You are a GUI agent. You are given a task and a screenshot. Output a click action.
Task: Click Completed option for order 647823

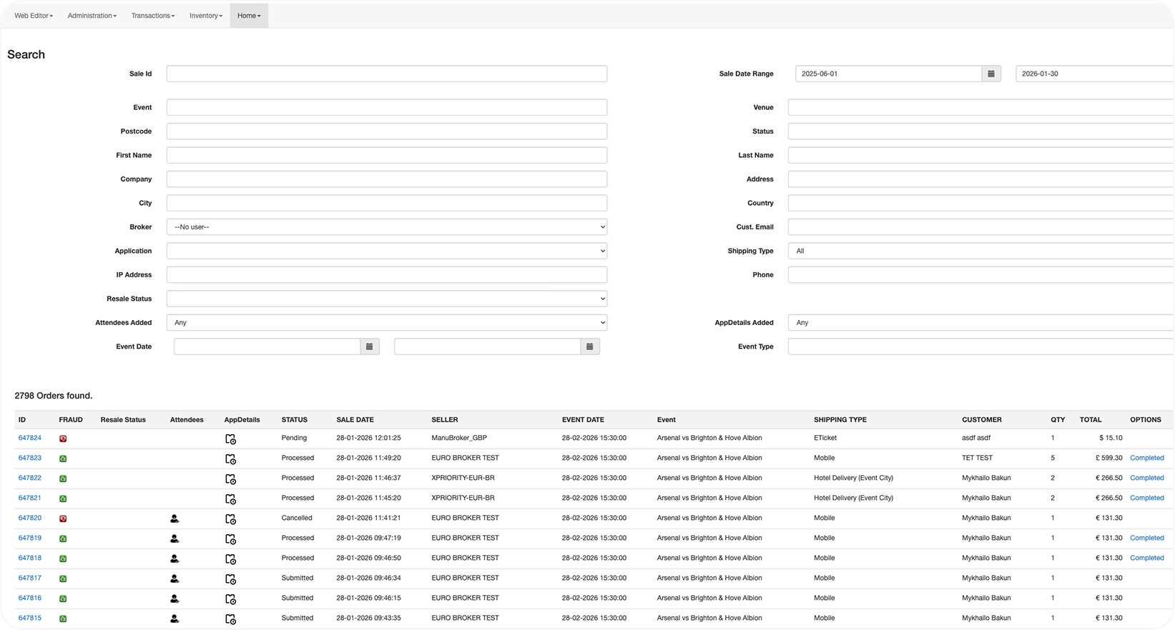(1146, 458)
